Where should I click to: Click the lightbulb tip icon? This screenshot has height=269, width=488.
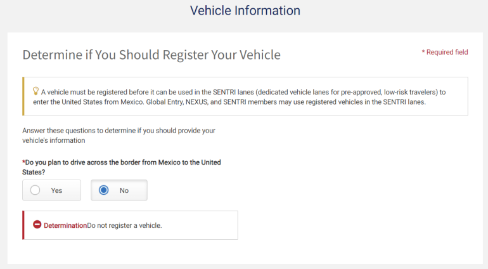point(35,91)
